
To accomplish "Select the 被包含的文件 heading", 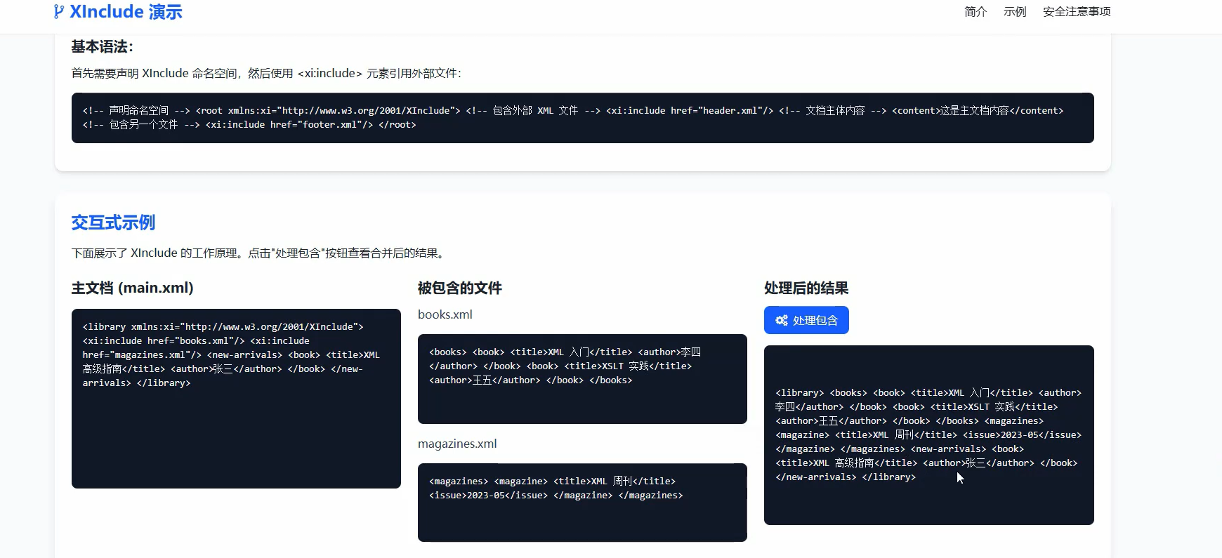I will 460,288.
